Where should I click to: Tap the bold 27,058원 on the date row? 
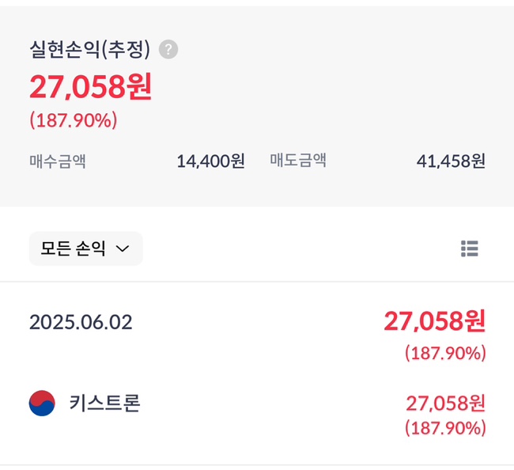(x=434, y=321)
